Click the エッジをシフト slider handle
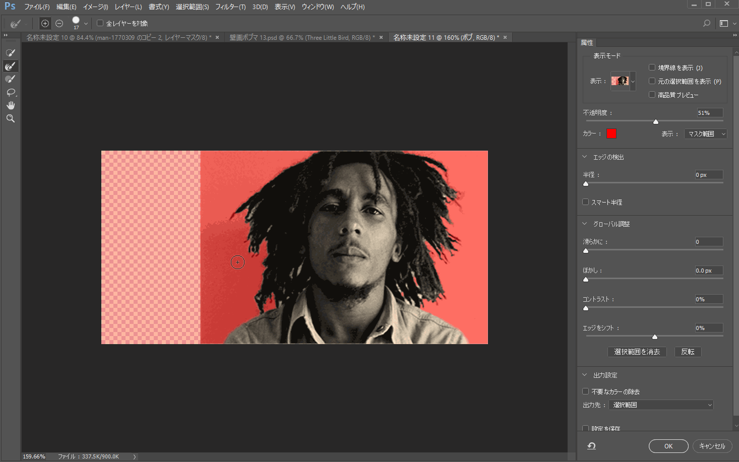The height and width of the screenshot is (462, 739). (x=655, y=337)
